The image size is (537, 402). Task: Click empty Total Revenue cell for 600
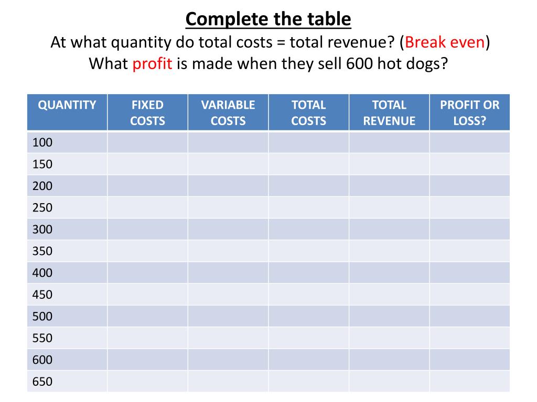point(389,360)
